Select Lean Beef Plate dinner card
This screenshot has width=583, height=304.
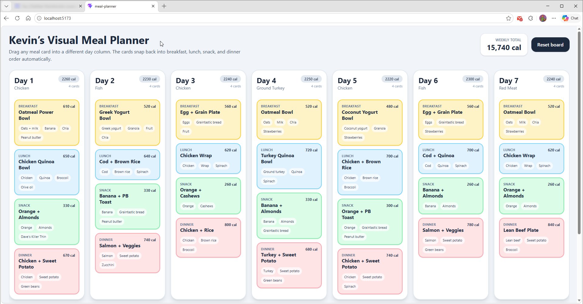tap(532, 238)
